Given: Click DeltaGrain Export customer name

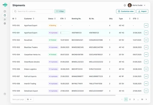Looking at the screenshot, I should [31, 91].
